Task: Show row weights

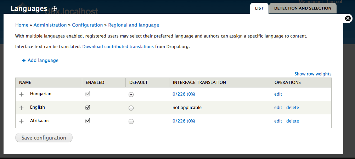Action: [x=313, y=74]
